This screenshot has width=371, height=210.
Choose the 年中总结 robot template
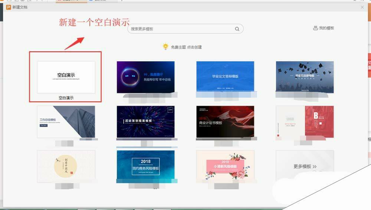click(x=145, y=77)
